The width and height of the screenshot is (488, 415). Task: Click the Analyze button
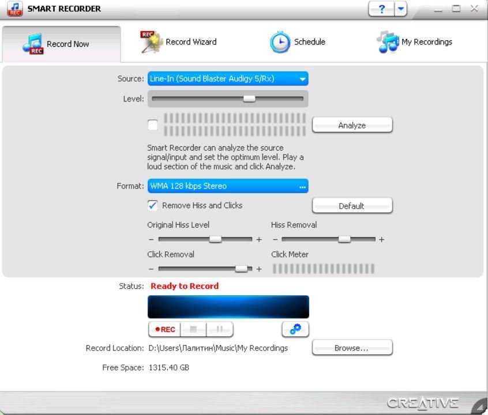click(x=352, y=125)
